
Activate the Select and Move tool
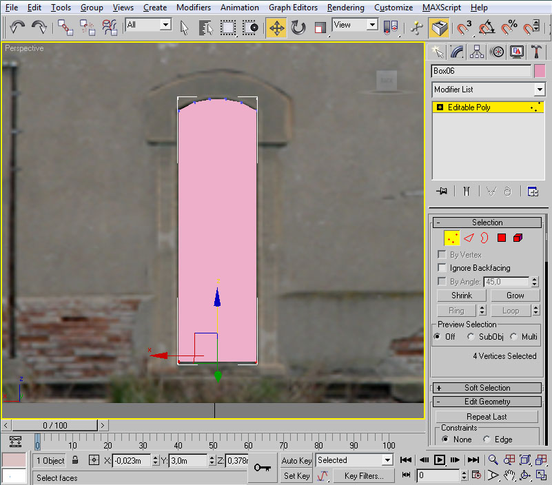(276, 28)
